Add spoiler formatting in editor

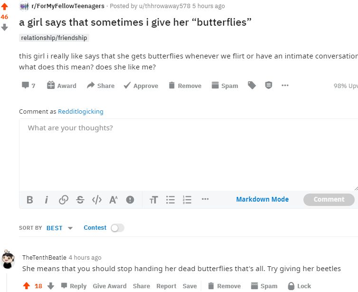130,200
